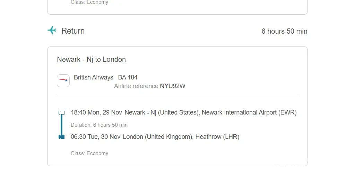Click Class: Economy in the top card

89,2
